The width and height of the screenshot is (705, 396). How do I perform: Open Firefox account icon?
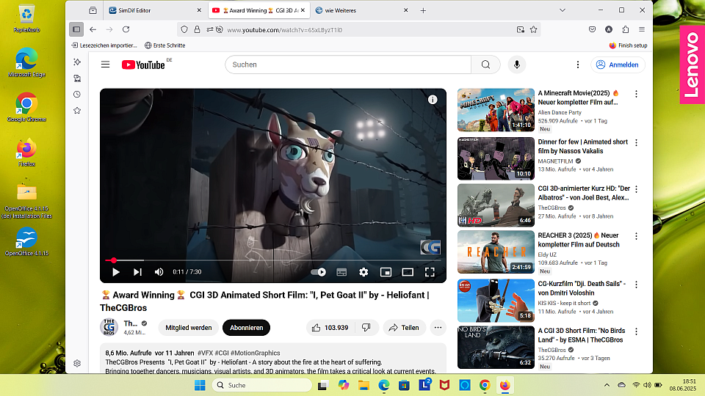608,29
